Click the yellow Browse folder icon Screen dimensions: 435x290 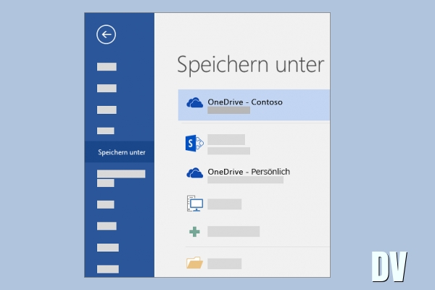point(194,263)
